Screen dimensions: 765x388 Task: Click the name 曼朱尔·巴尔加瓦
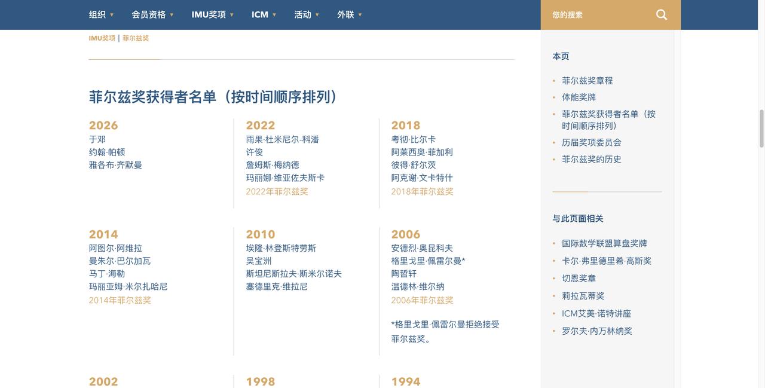(x=120, y=261)
